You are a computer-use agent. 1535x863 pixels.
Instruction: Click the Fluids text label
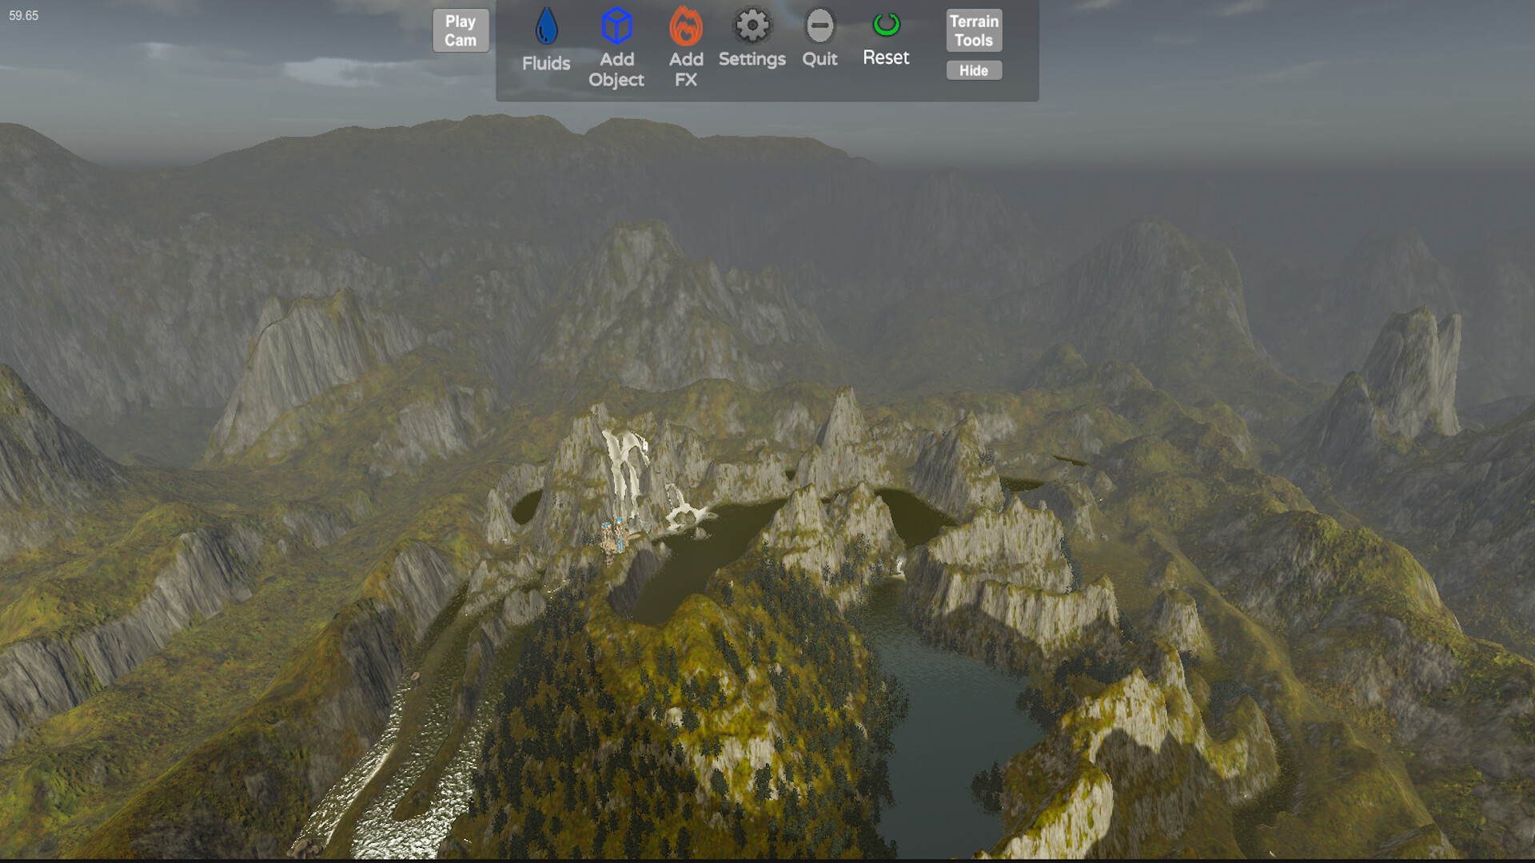pyautogui.click(x=546, y=61)
